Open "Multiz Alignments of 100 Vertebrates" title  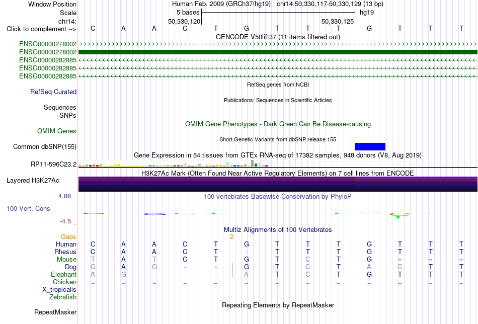(x=278, y=229)
